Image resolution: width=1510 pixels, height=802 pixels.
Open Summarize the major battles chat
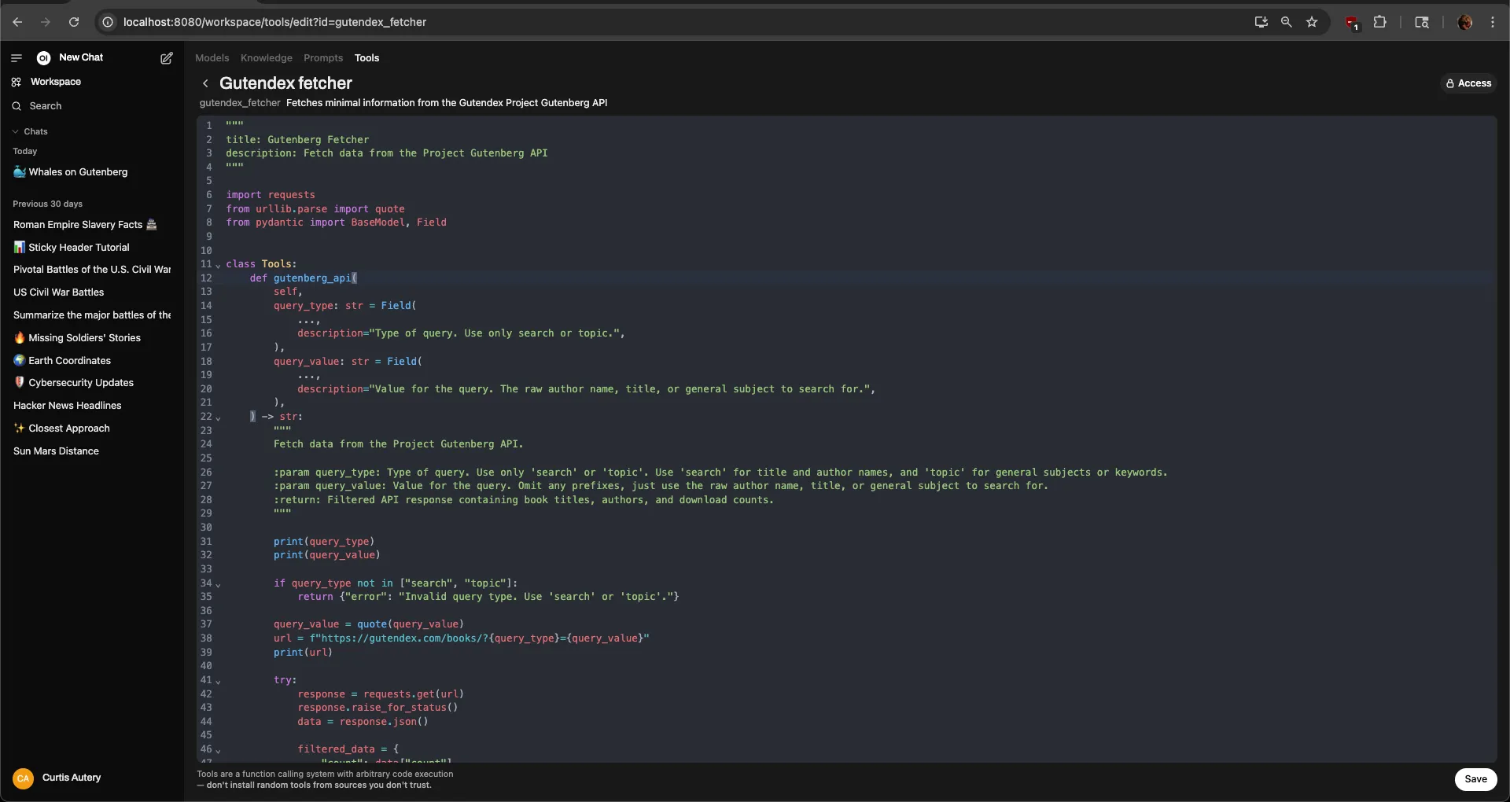coord(92,315)
